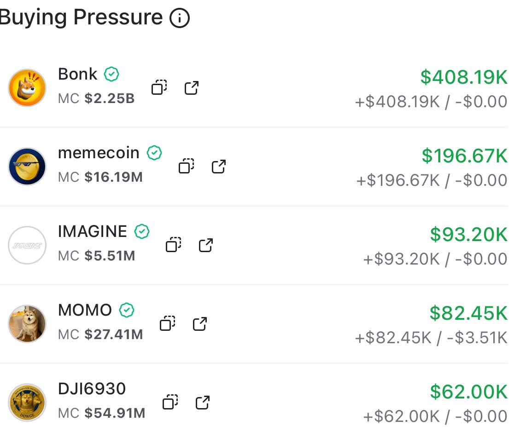This screenshot has height=438, width=520.
Task: Open IMAGINE external link icon
Action: [x=205, y=245]
